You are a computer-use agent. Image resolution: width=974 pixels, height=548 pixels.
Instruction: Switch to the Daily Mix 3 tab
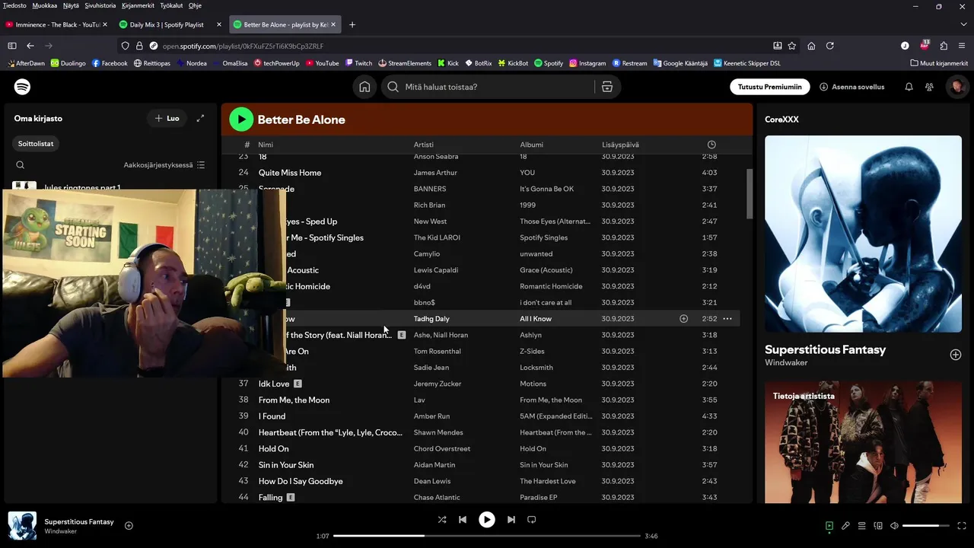pos(170,24)
